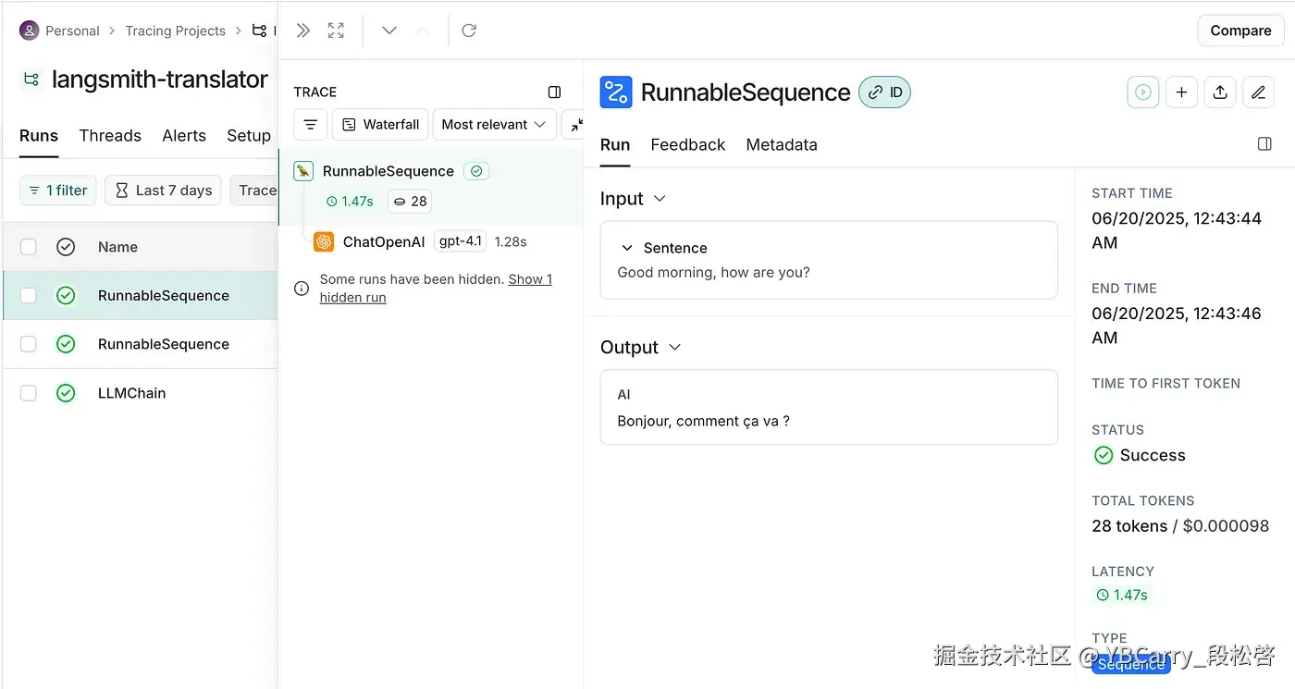The width and height of the screenshot is (1295, 689).
Task: Collapse the Sentence field chevron
Action: point(627,248)
